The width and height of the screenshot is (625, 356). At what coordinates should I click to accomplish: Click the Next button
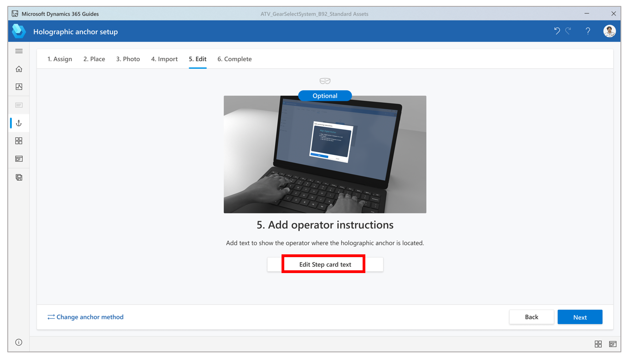pos(580,317)
